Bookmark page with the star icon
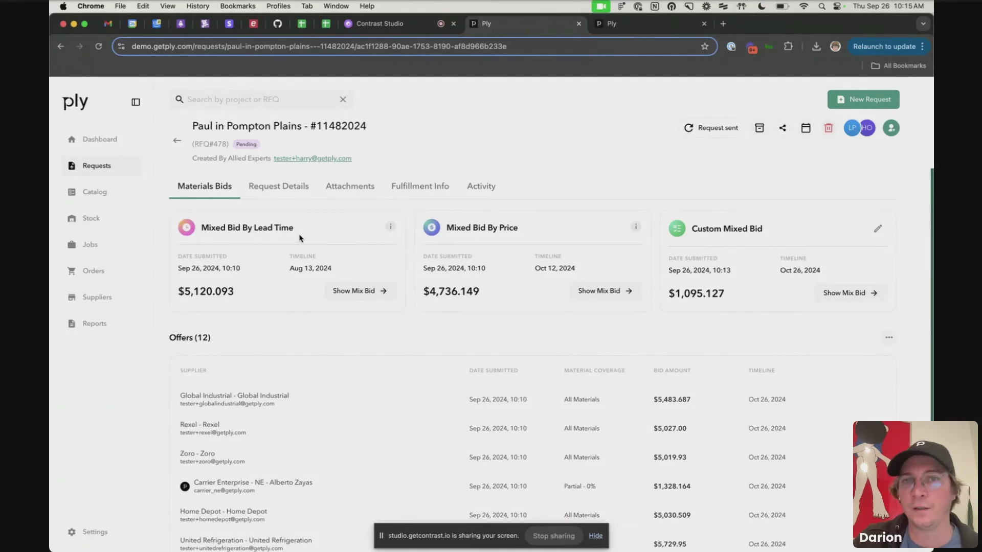Viewport: 982px width, 552px height. [x=705, y=47]
